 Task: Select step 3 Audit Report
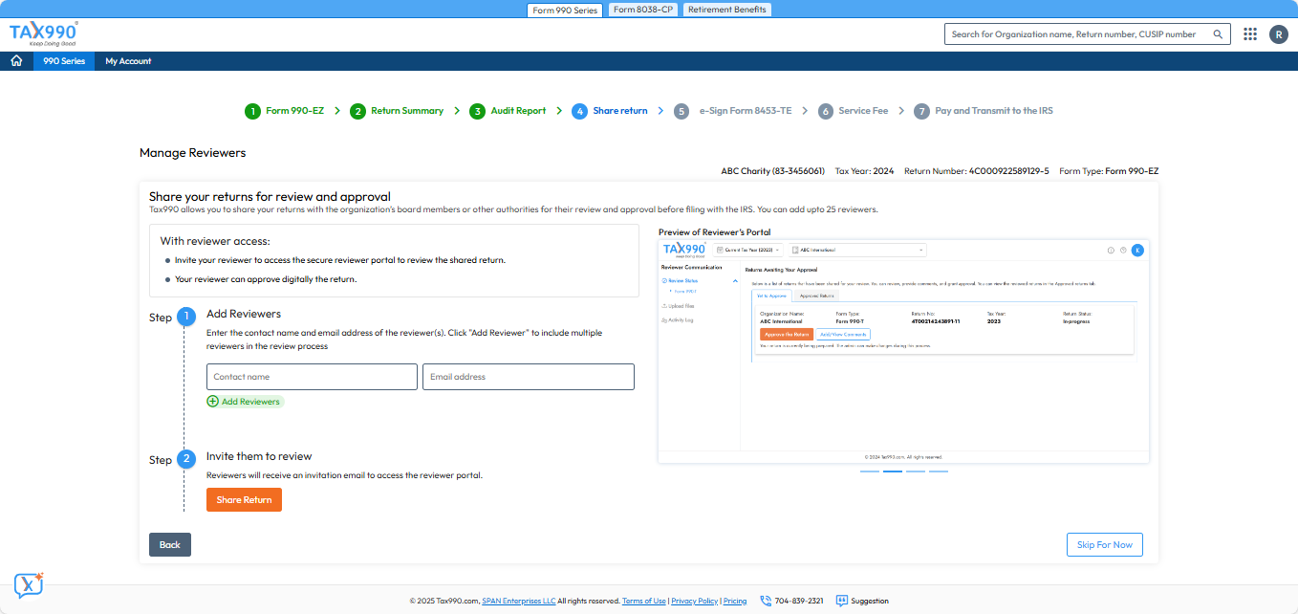(508, 111)
